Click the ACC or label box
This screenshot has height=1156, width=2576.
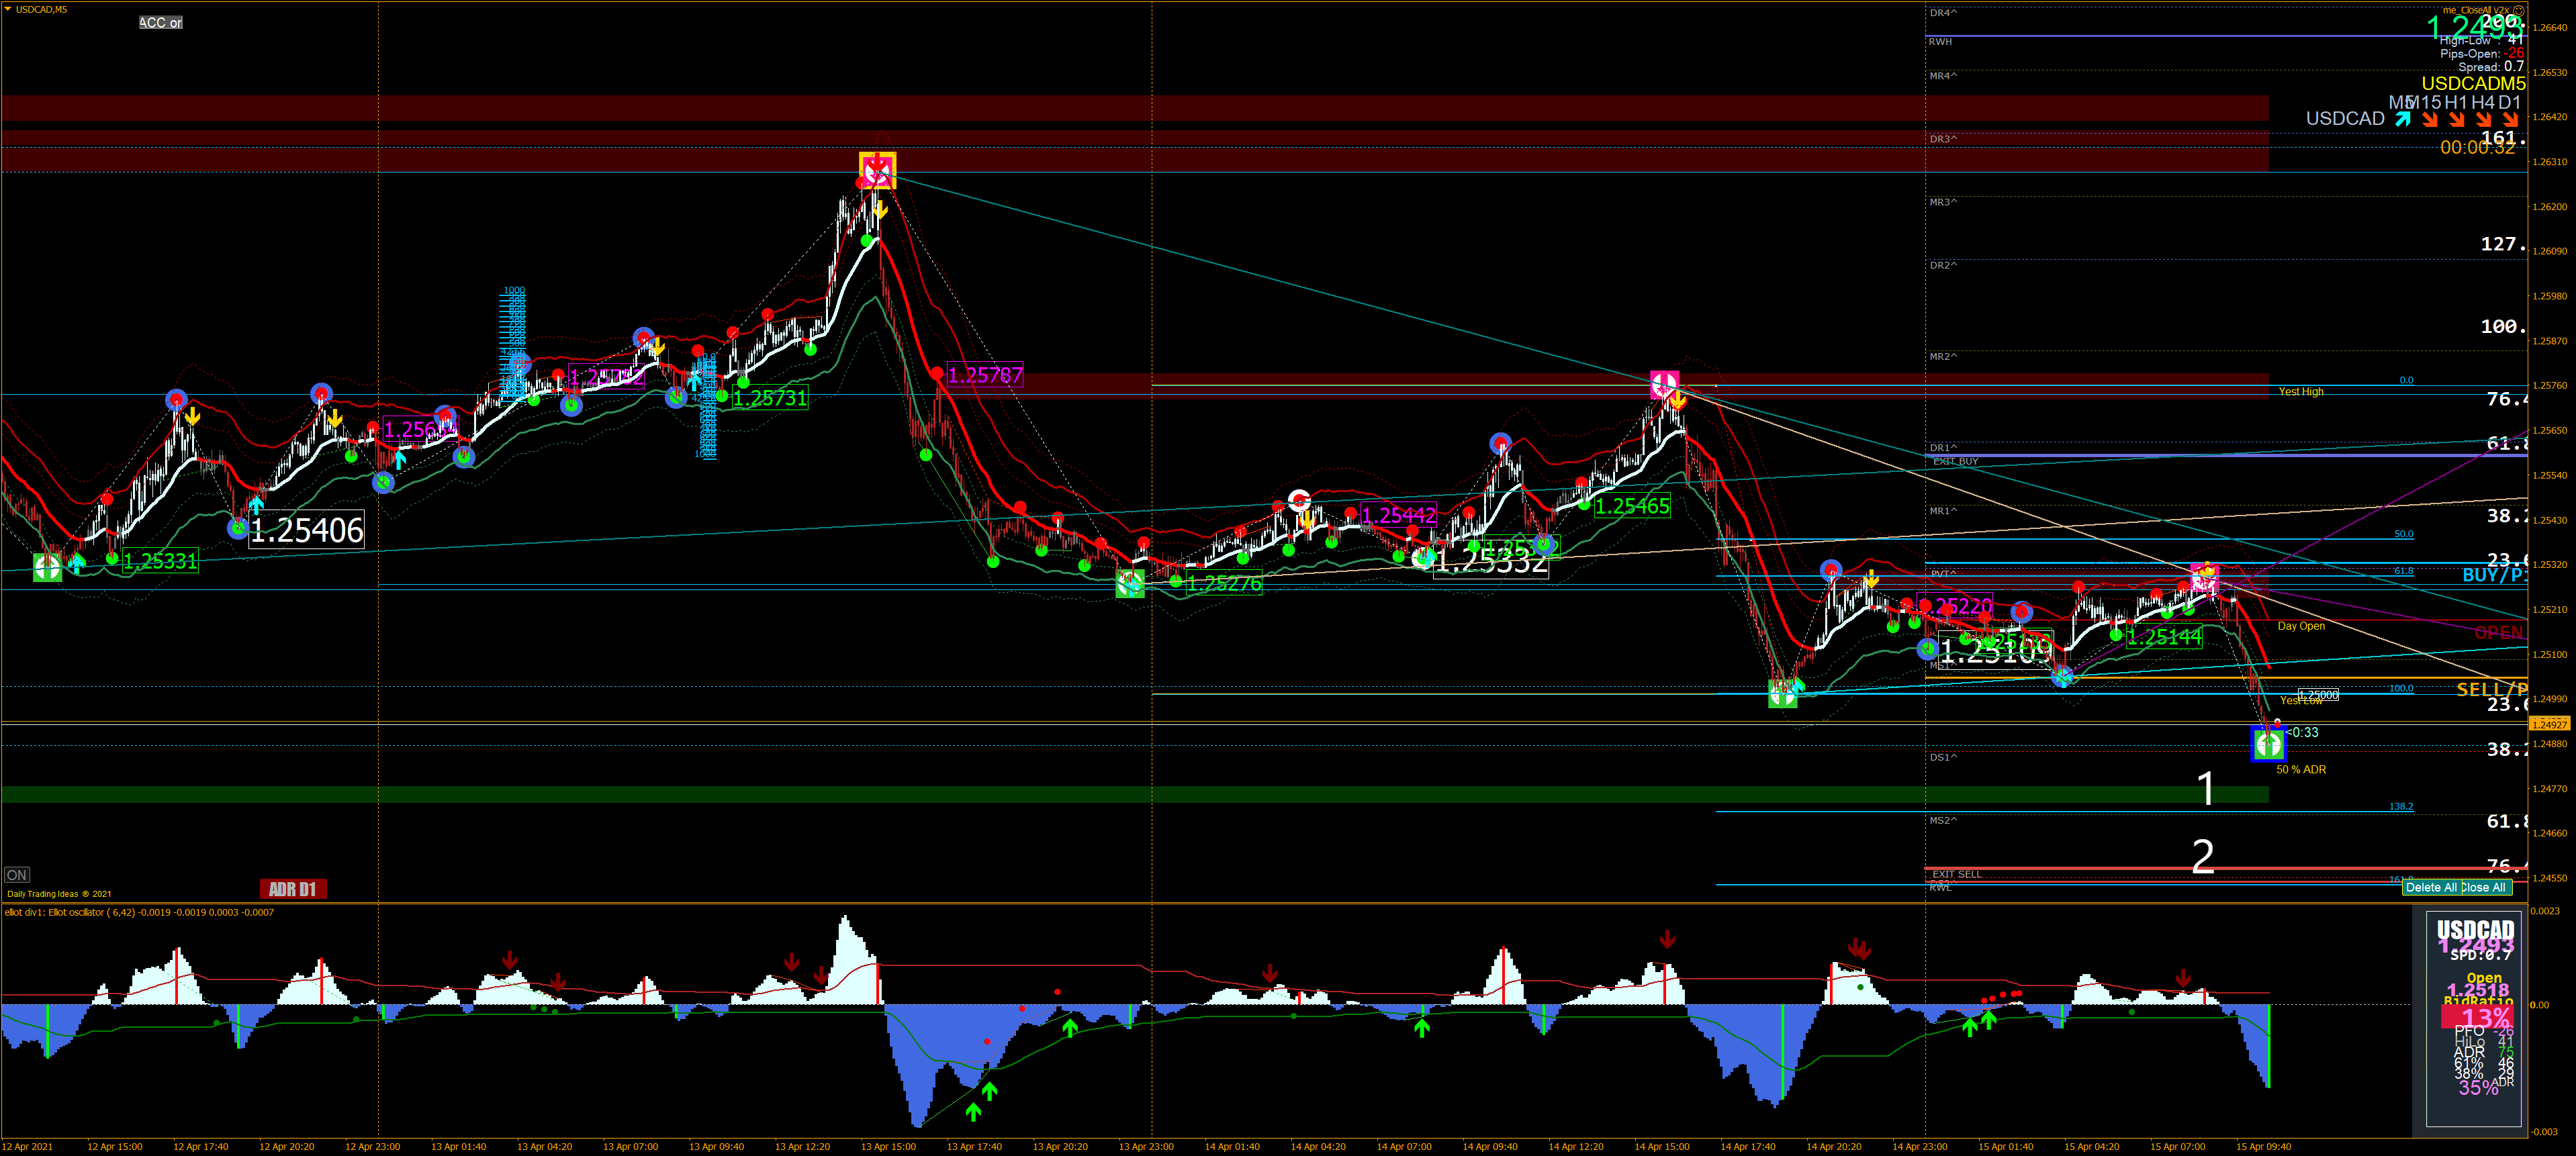(x=160, y=22)
